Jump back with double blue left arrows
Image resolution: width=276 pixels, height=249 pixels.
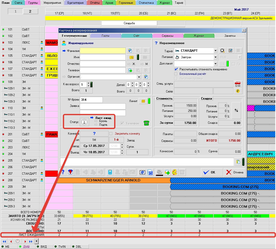pyautogui.click(x=4, y=241)
